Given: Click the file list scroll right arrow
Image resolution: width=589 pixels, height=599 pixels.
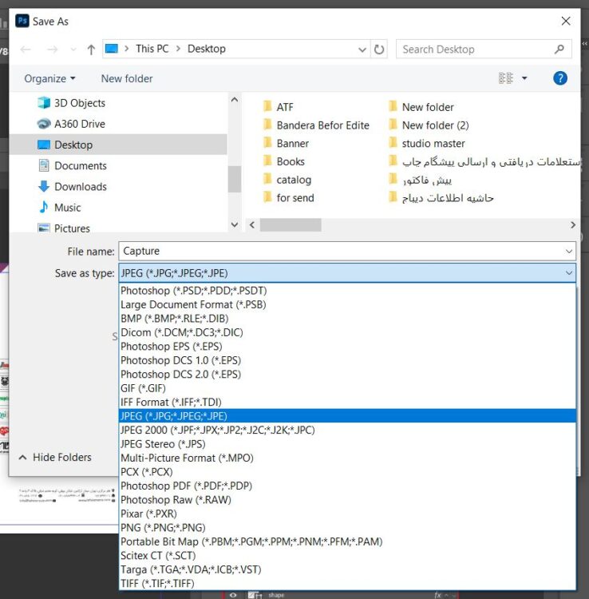Looking at the screenshot, I should pyautogui.click(x=573, y=225).
